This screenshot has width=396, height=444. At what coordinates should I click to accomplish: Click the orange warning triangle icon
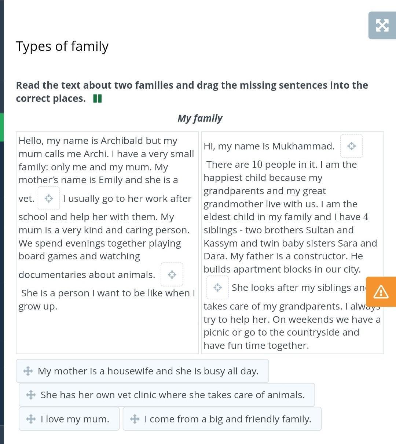point(381,292)
